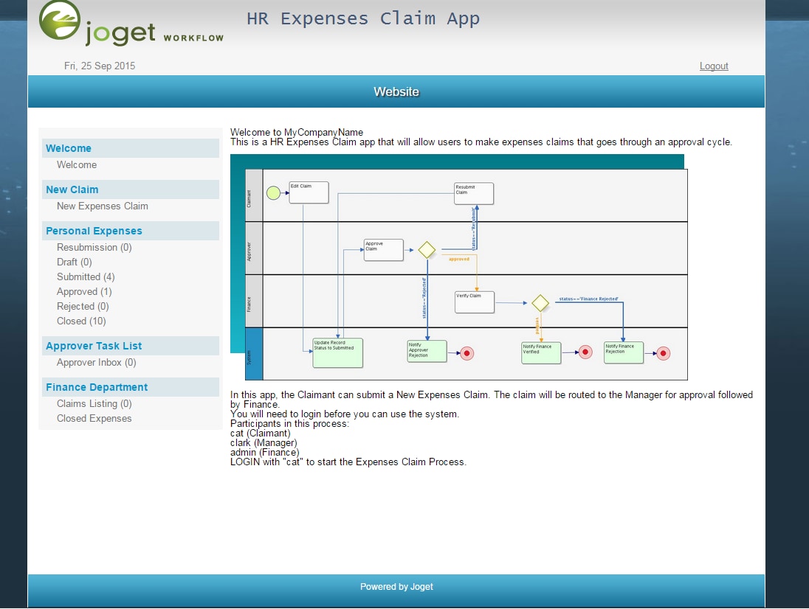The height and width of the screenshot is (609, 809).
Task: Click the Edit Claim activity box
Action: click(x=309, y=192)
